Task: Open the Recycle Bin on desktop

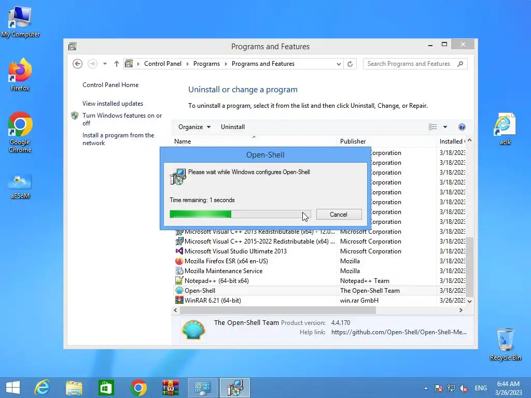Action: click(505, 345)
